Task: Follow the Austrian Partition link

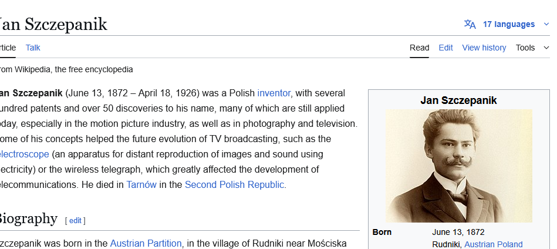Action: pos(146,243)
